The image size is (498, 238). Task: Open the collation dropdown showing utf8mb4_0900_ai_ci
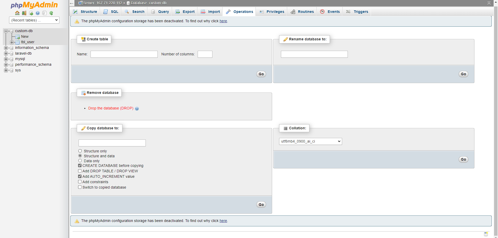coord(310,141)
